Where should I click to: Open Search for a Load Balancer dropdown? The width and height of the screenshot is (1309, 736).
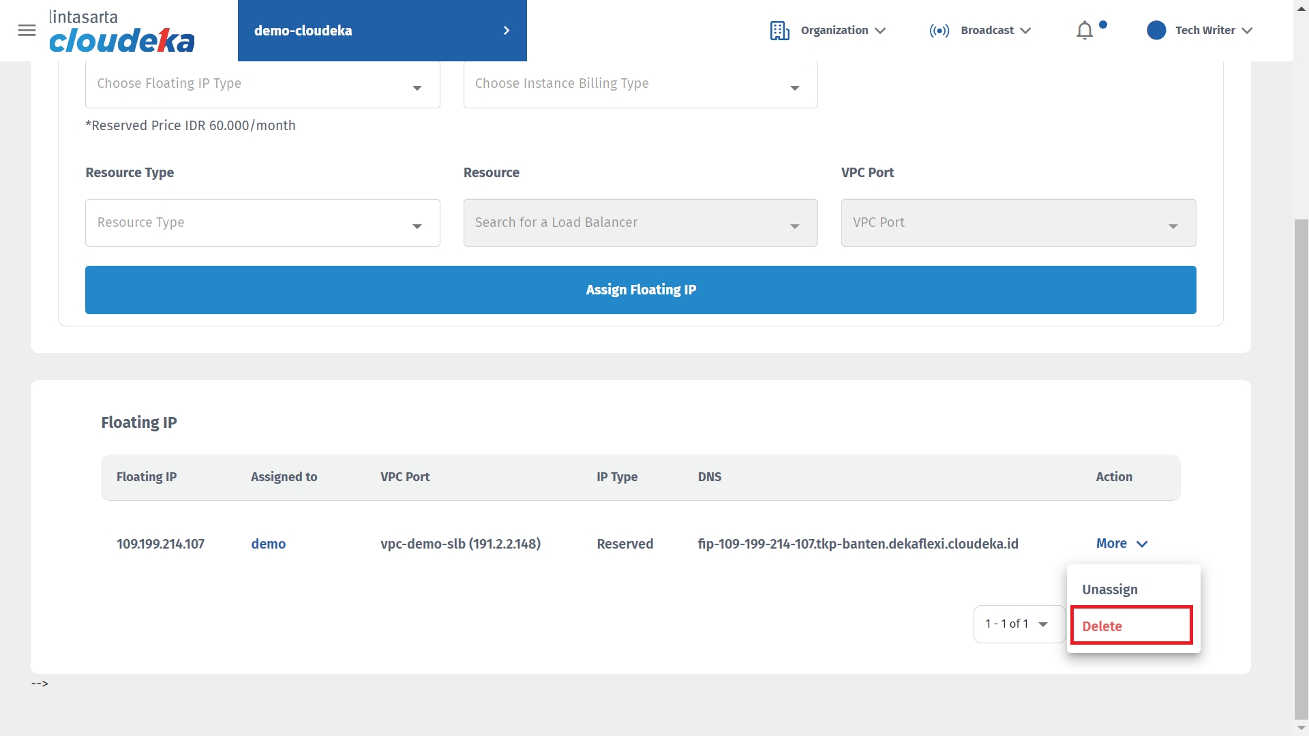click(x=640, y=223)
